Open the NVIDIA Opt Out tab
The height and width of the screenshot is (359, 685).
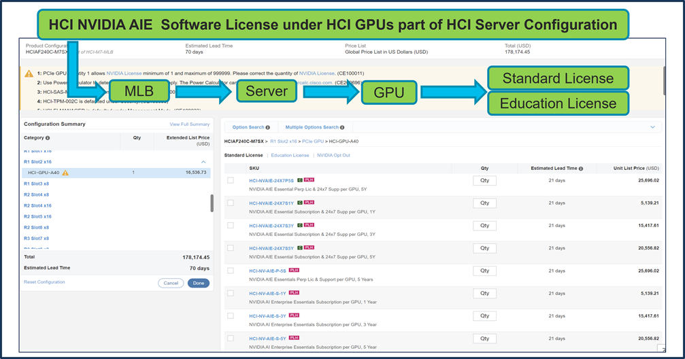(333, 155)
